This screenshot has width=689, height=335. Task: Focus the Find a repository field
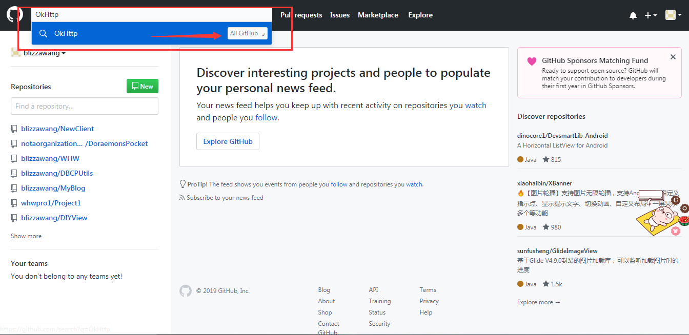[85, 106]
